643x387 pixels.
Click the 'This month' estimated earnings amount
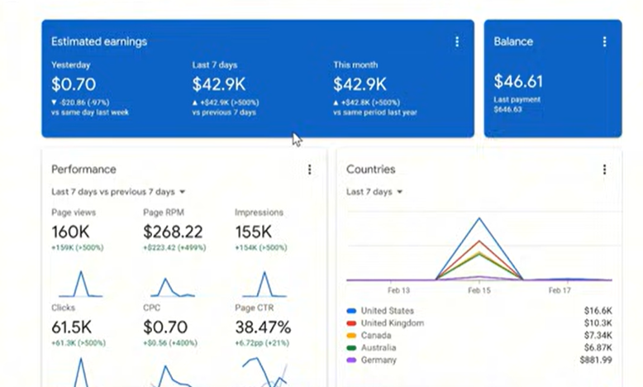coord(360,84)
